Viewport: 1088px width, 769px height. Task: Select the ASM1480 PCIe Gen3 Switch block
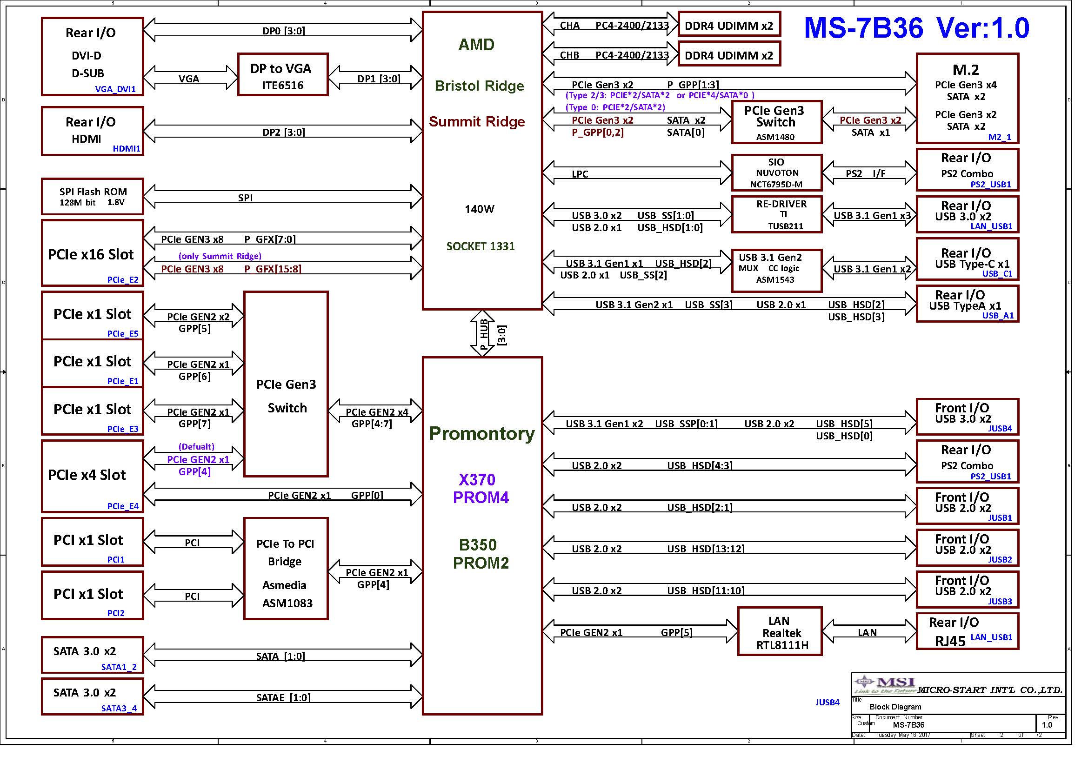coord(776,122)
